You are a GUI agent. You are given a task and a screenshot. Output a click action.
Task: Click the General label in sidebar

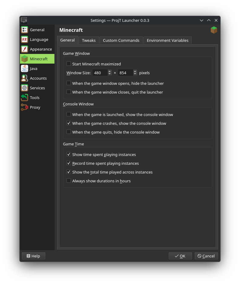click(x=37, y=30)
